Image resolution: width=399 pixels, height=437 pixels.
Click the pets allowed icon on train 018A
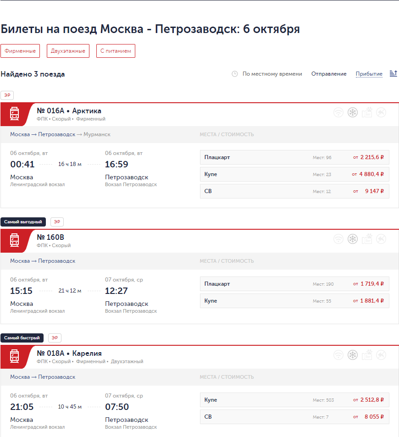tap(366, 355)
